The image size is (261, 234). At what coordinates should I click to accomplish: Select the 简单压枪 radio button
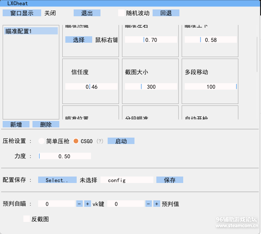click(x=42, y=141)
